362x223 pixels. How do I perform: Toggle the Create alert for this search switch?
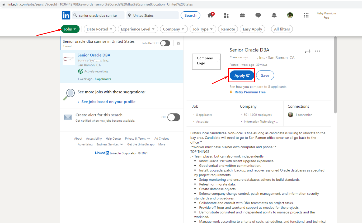(174, 117)
